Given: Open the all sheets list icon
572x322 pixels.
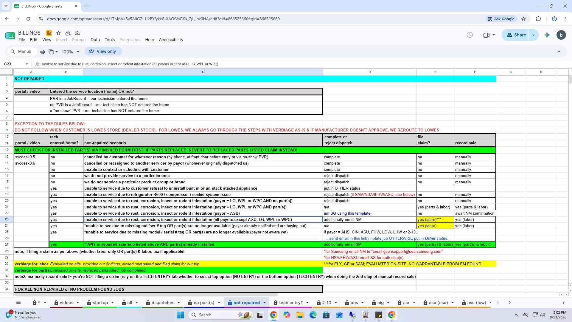Looking at the screenshot, I should [18, 303].
